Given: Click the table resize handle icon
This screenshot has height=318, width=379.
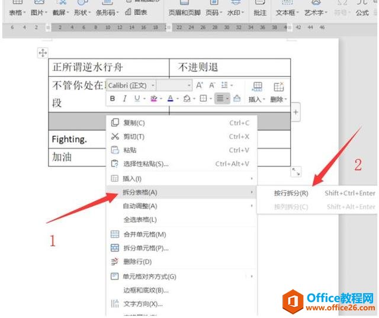Looking at the screenshot, I should (x=296, y=172).
